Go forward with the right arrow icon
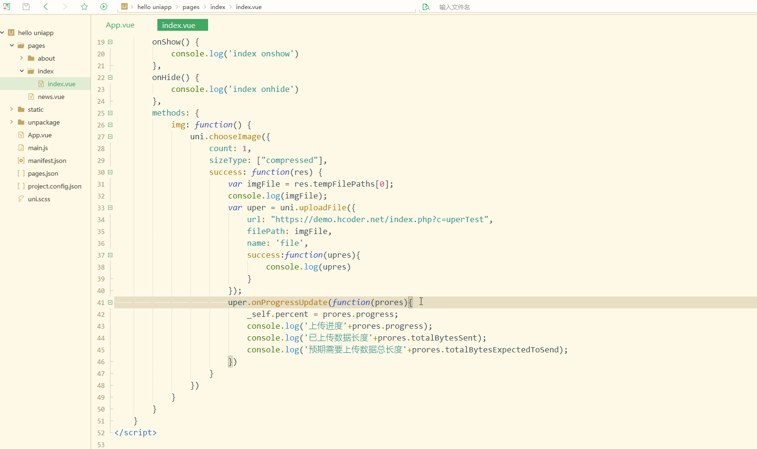Screen dimensions: 757x449 click(65, 7)
